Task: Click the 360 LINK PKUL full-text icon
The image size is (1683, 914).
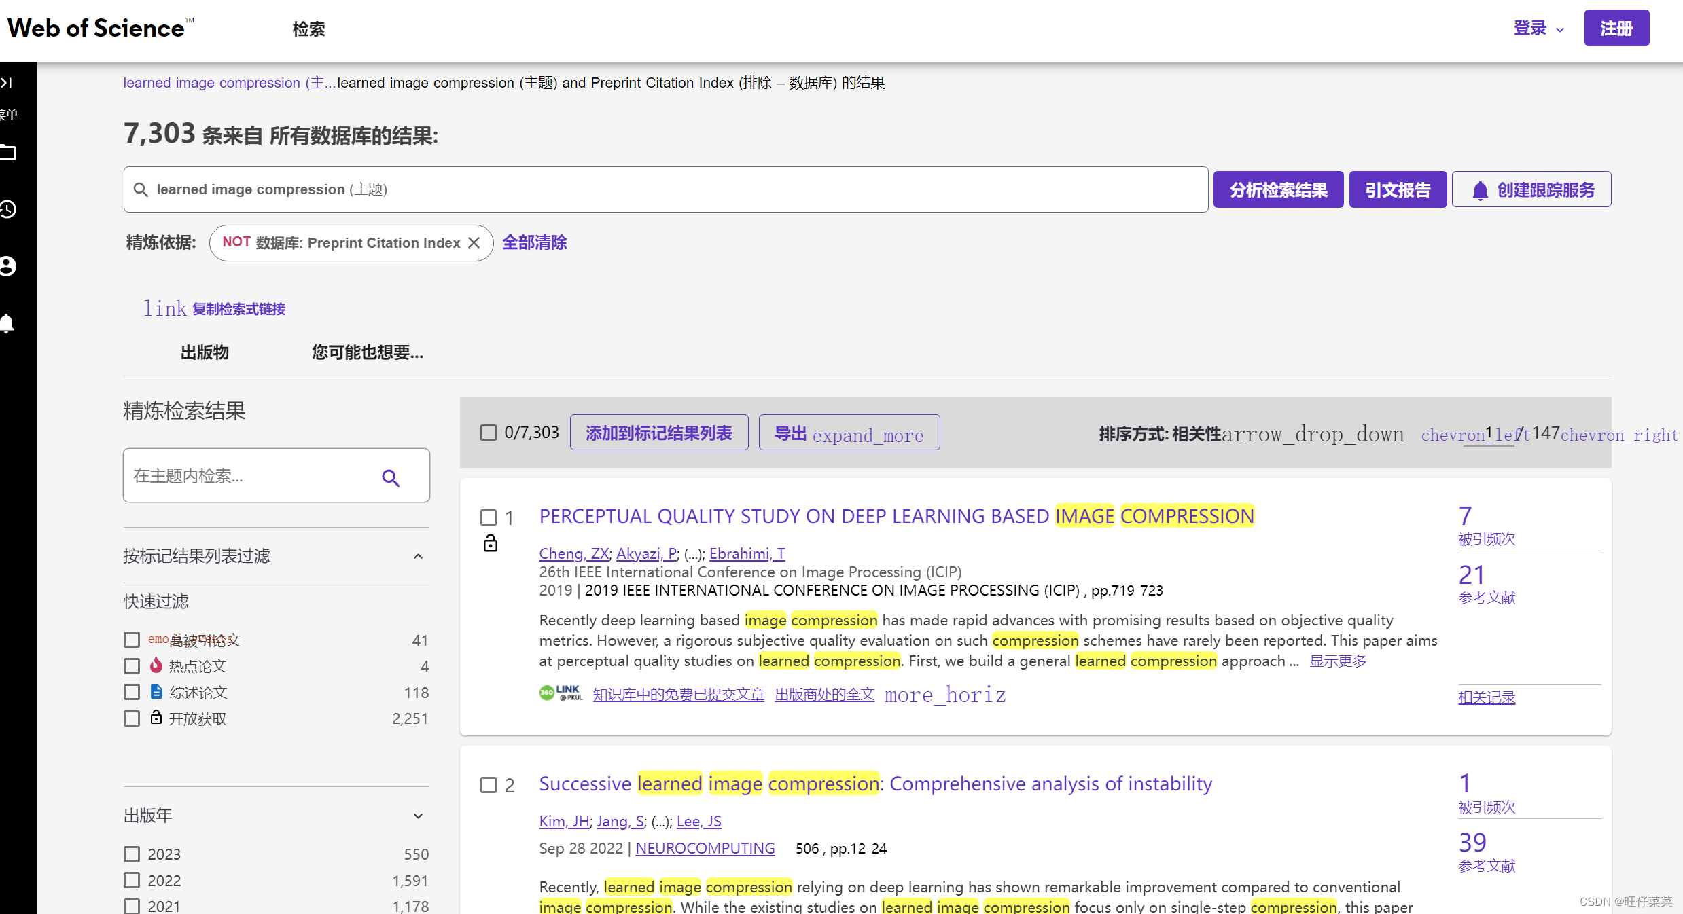Action: click(x=561, y=693)
